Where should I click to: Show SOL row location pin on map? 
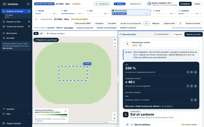(192, 72)
